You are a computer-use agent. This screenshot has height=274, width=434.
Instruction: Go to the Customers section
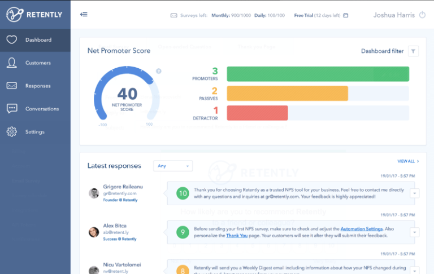[x=38, y=63]
